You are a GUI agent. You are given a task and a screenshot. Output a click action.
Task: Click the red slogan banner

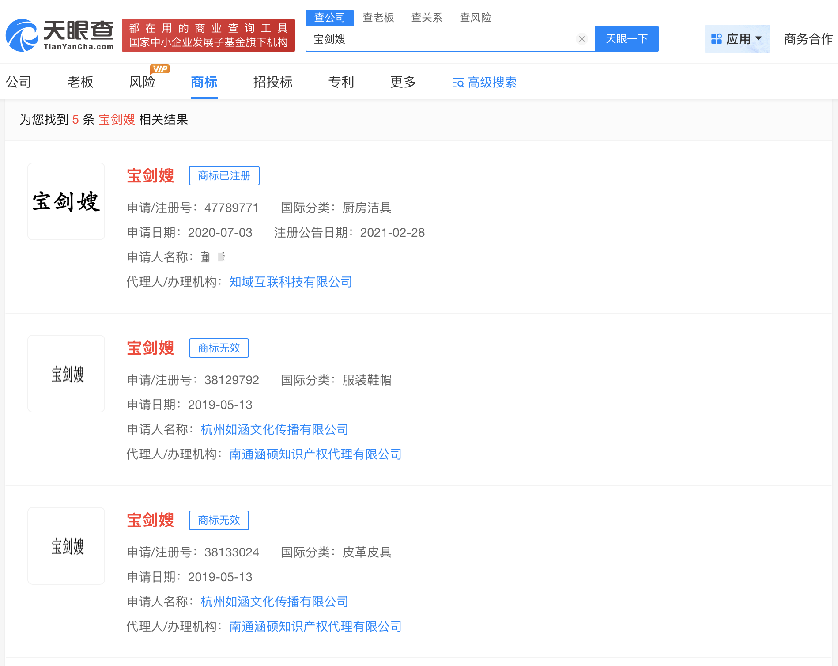click(208, 35)
